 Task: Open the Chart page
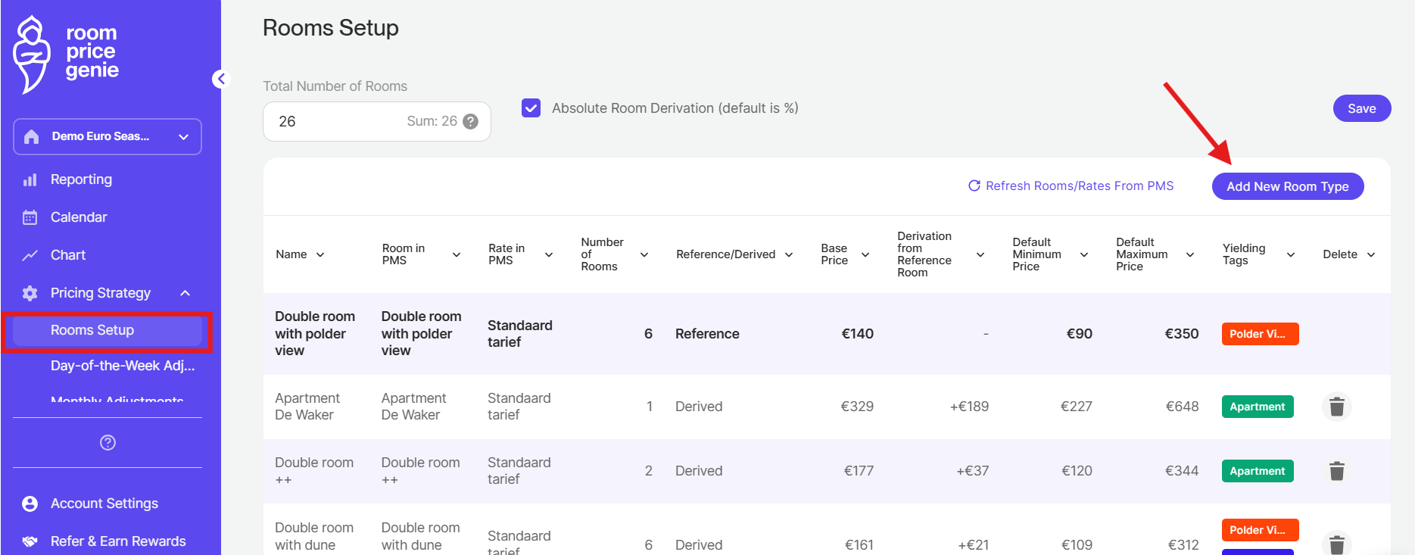click(x=68, y=255)
